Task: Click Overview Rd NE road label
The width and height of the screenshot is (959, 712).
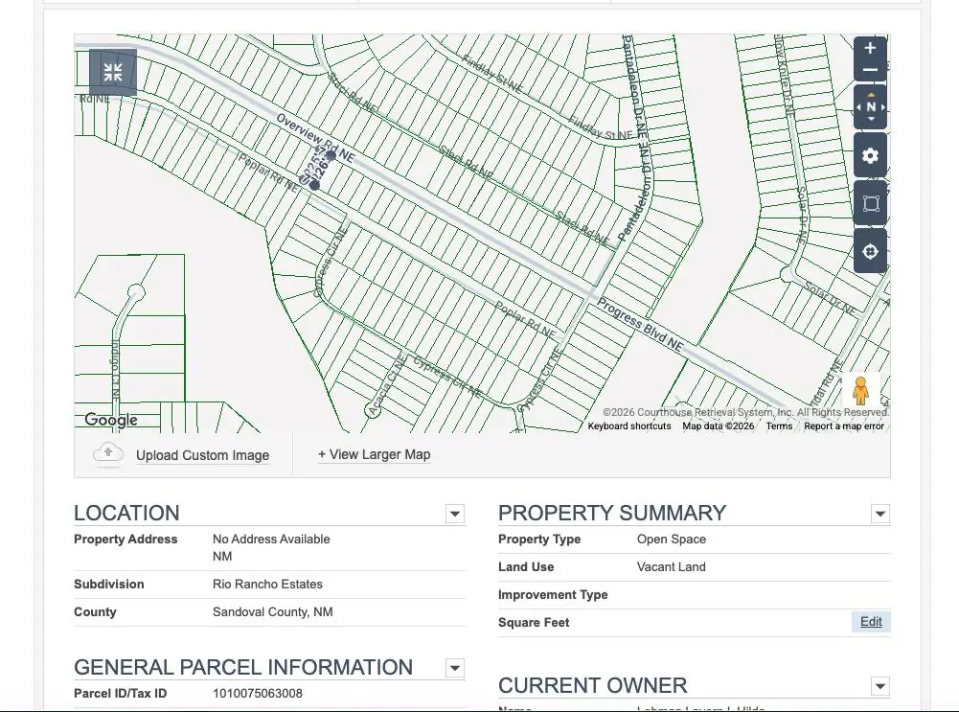Action: 315,138
